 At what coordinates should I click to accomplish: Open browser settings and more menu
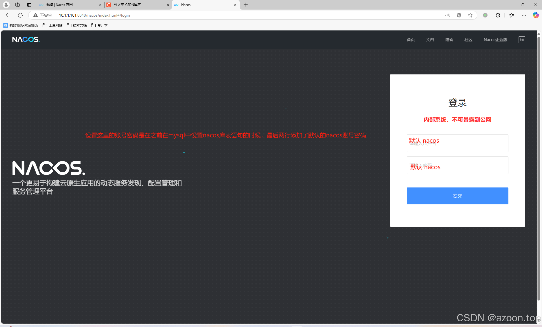tap(524, 15)
